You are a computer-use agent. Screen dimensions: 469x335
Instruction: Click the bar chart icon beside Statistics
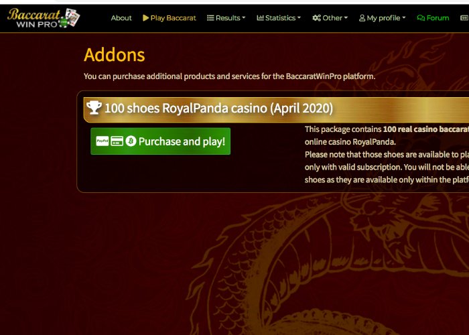tap(260, 18)
